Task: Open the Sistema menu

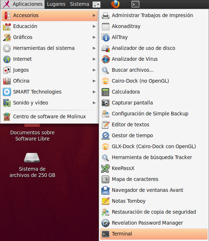Action: (79, 4)
